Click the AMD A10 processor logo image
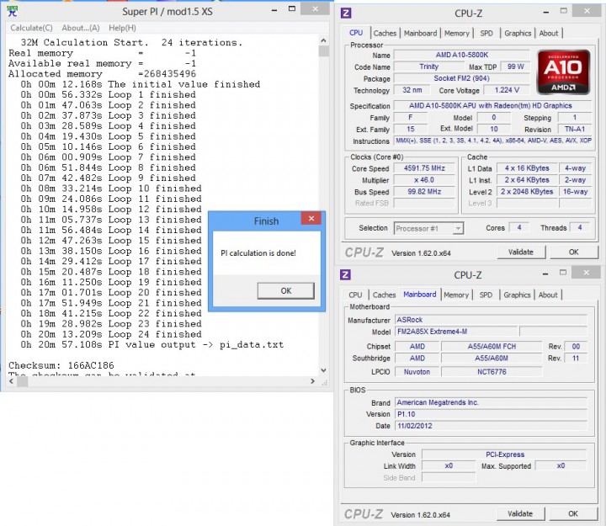This screenshot has height=526, width=606. [563, 72]
